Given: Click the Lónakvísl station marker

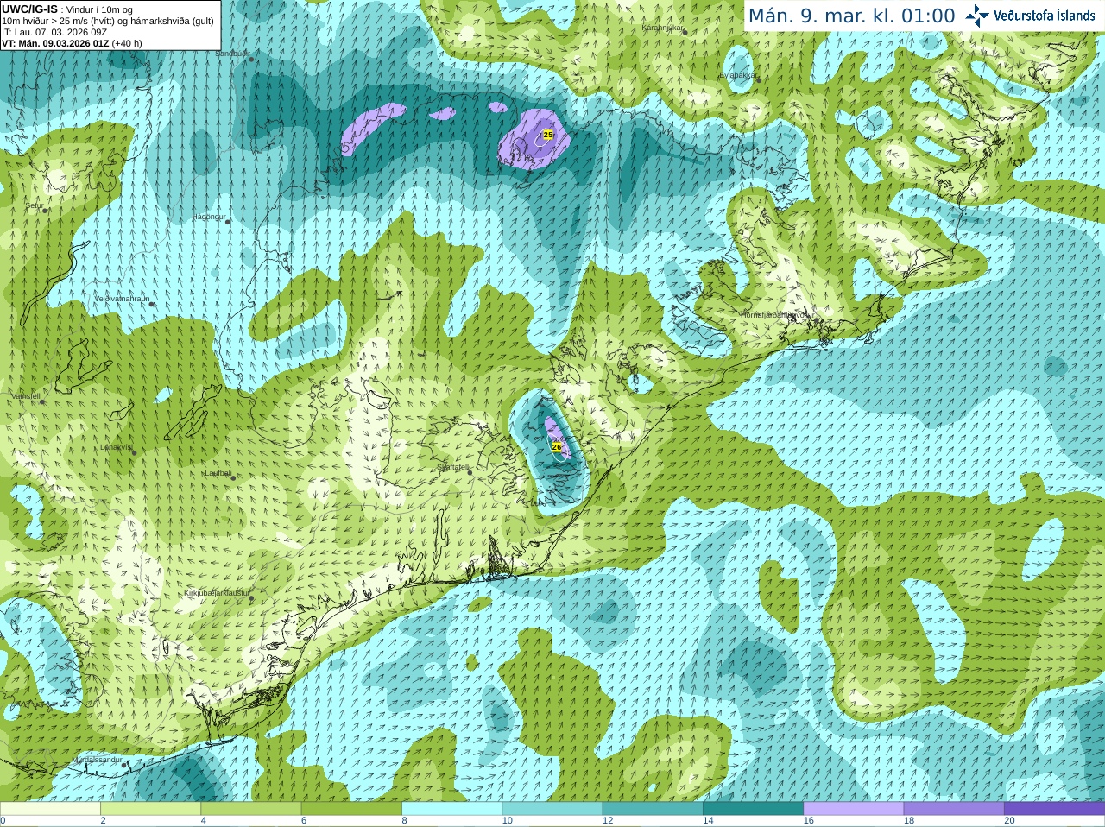Looking at the screenshot, I should 134,452.
